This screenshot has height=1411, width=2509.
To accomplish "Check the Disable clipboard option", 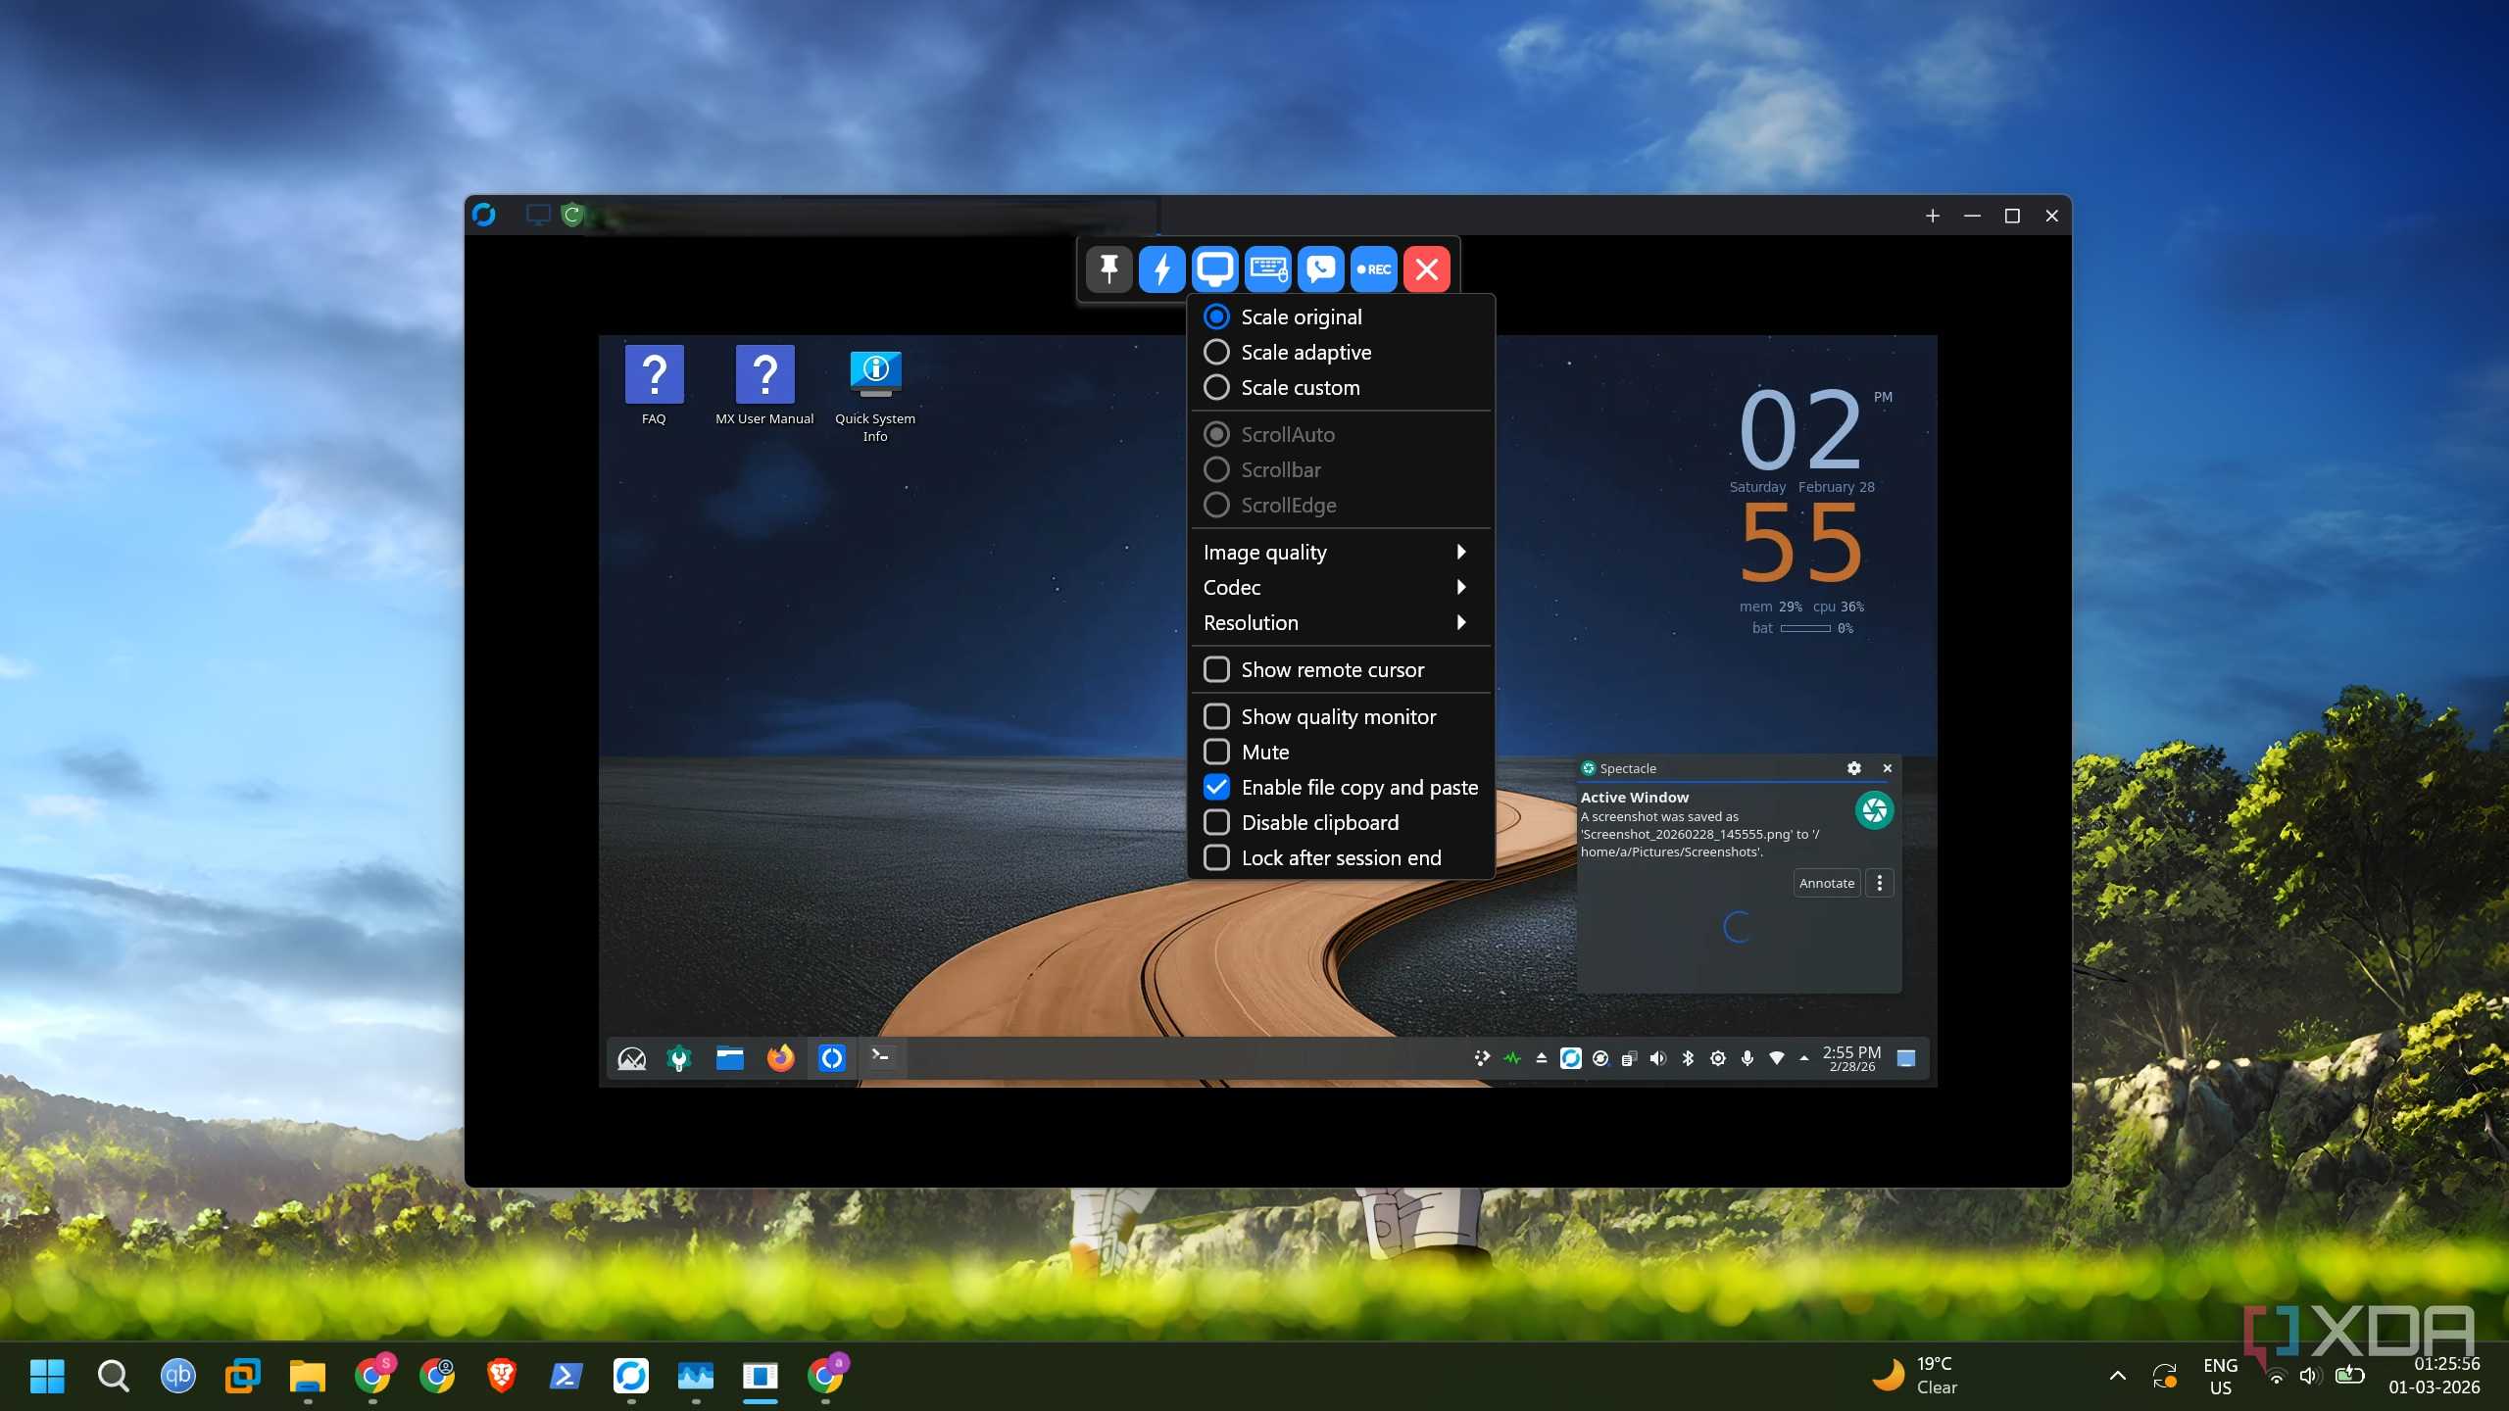I will (1216, 822).
